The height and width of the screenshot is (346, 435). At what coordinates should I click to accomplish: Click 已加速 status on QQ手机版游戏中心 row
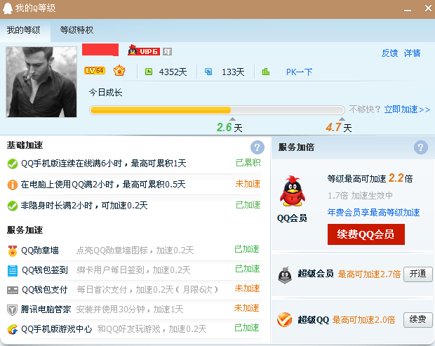247,328
